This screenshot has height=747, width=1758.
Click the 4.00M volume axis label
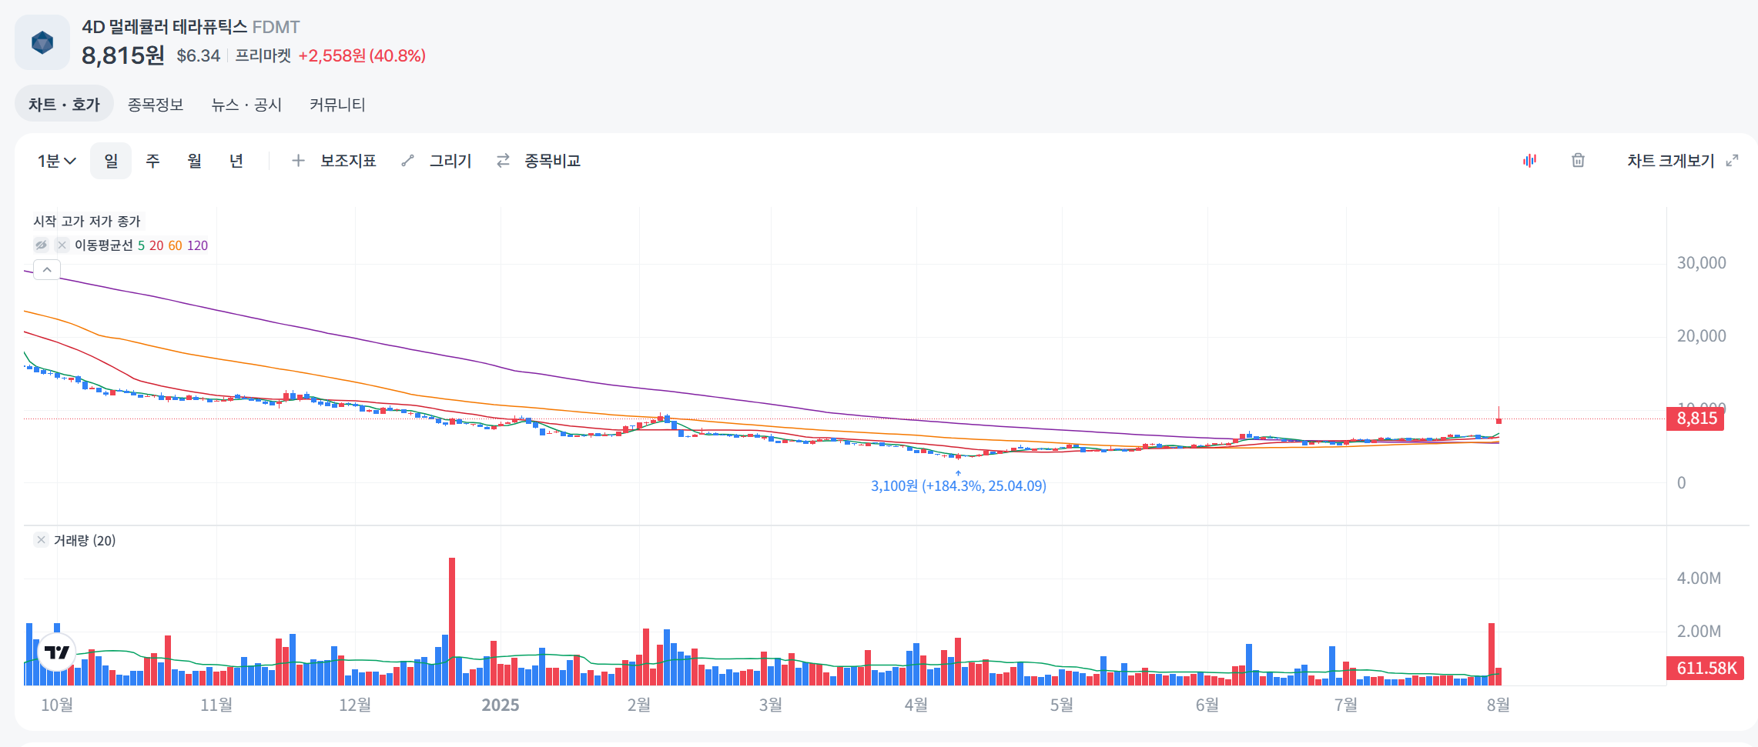coord(1699,579)
